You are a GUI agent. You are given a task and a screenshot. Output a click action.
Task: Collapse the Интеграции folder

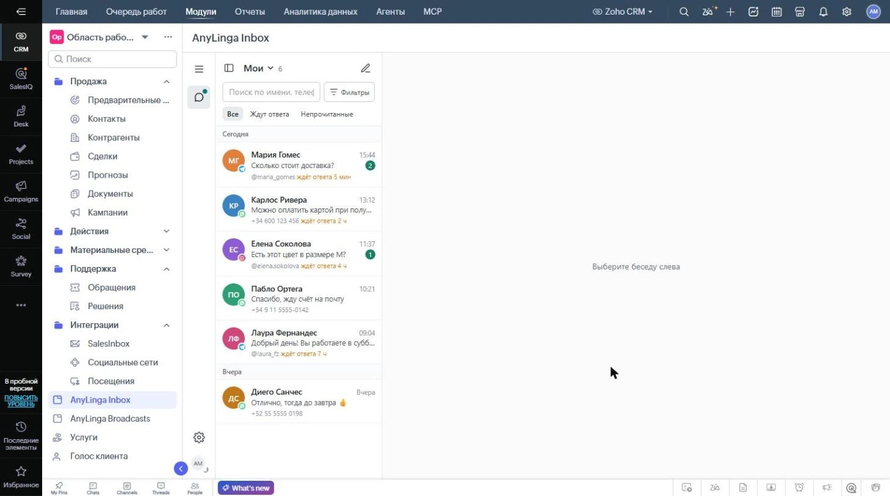coord(167,325)
